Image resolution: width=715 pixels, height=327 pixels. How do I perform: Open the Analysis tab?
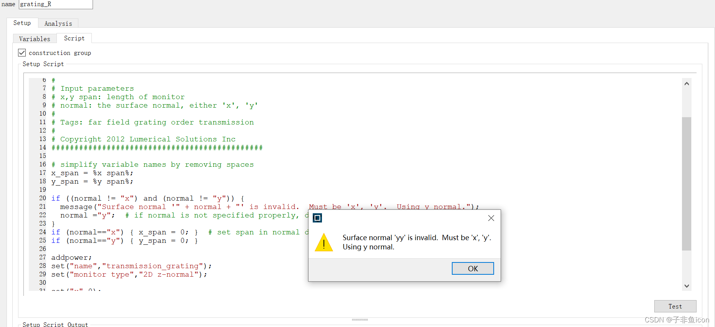tap(58, 23)
